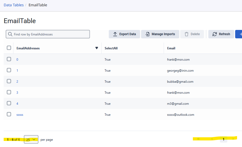Image resolution: width=242 pixels, height=147 pixels.
Task: Sort by EmailAddresses column arrow
Action: pos(96,48)
